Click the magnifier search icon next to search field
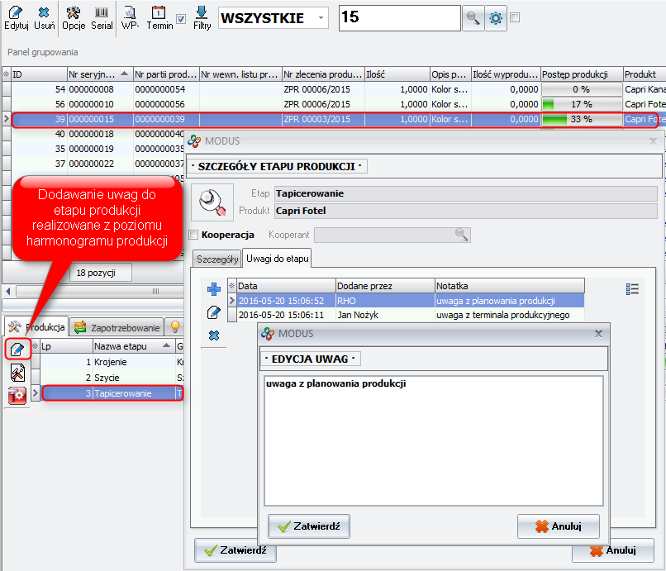This screenshot has height=571, width=666. click(473, 18)
